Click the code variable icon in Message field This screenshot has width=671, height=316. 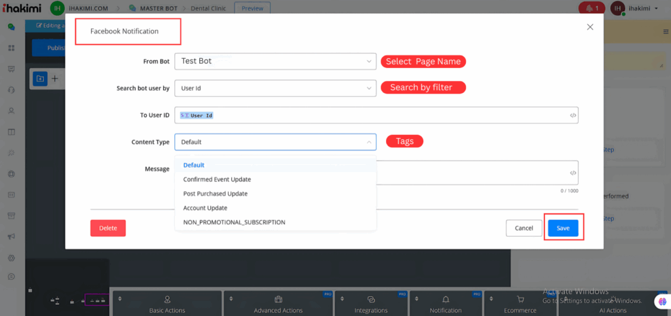[x=573, y=173]
